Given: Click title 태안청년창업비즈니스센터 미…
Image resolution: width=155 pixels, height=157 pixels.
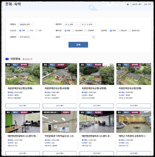Looking at the screenshot, I should click(x=23, y=136).
